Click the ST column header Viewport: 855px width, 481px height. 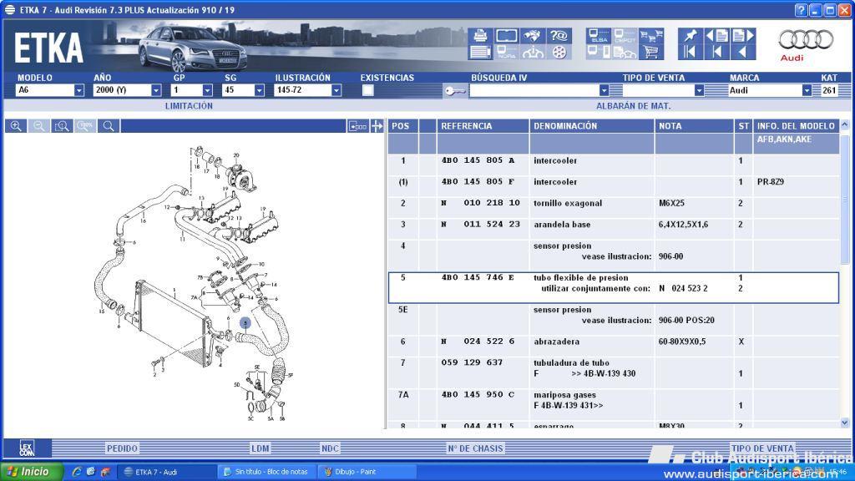(x=744, y=126)
